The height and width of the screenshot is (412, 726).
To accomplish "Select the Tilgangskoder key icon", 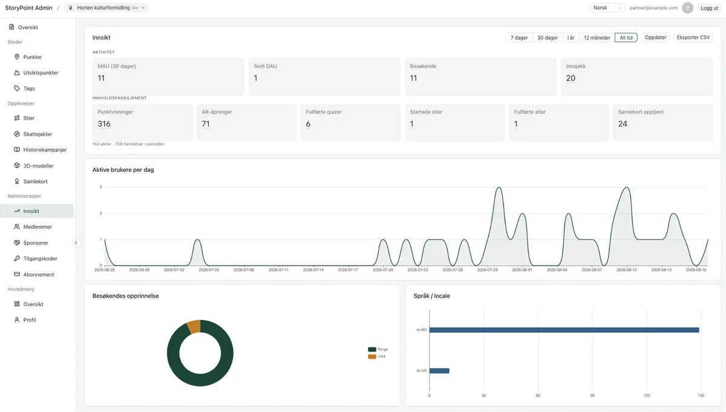I will (17, 258).
